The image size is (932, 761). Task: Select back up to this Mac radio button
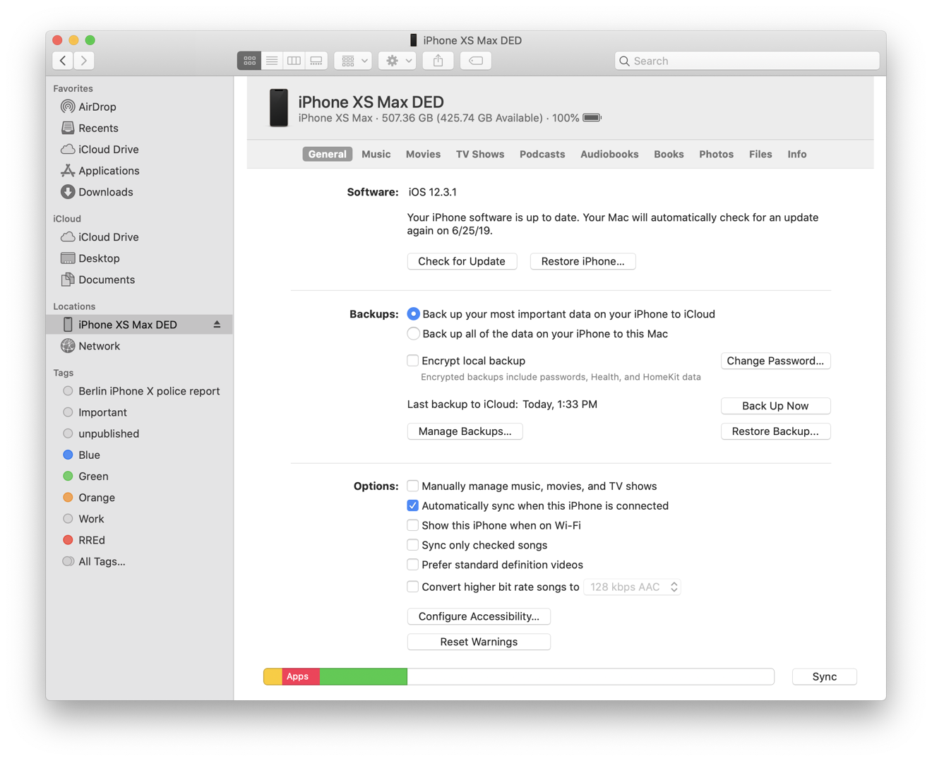click(413, 334)
